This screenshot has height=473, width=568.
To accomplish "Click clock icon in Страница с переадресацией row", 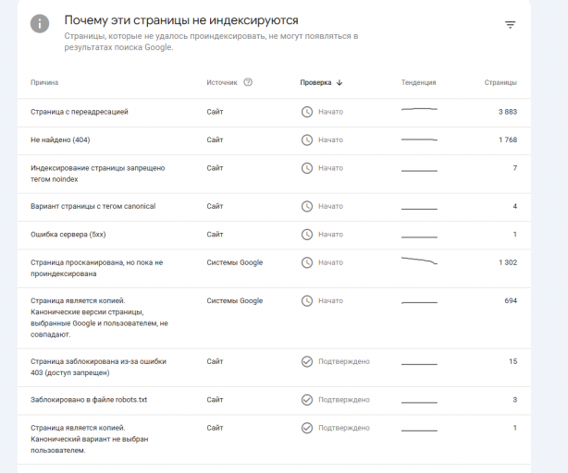I will 307,112.
